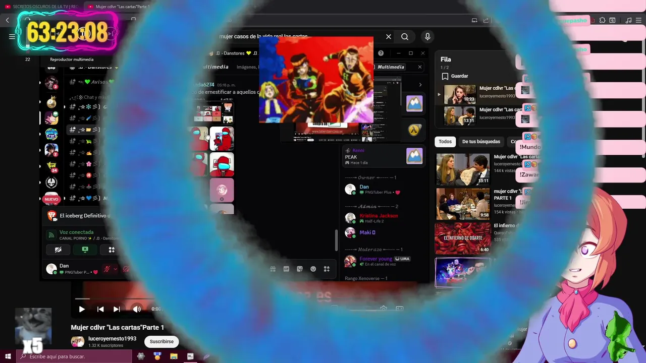Select the De tus búsquedas filter chip
The image size is (646, 363).
(481, 142)
